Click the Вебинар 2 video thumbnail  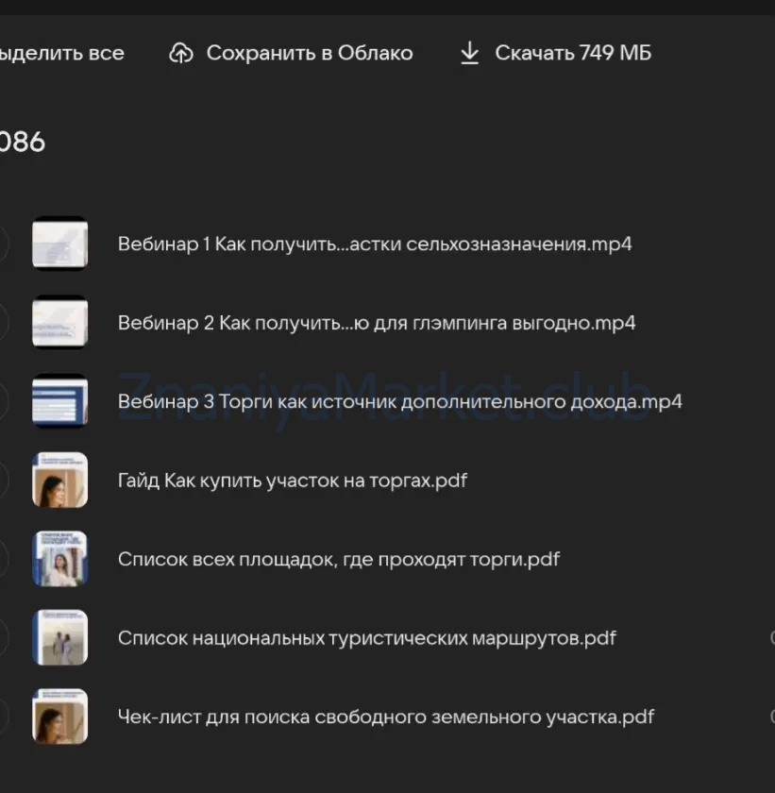tap(60, 322)
